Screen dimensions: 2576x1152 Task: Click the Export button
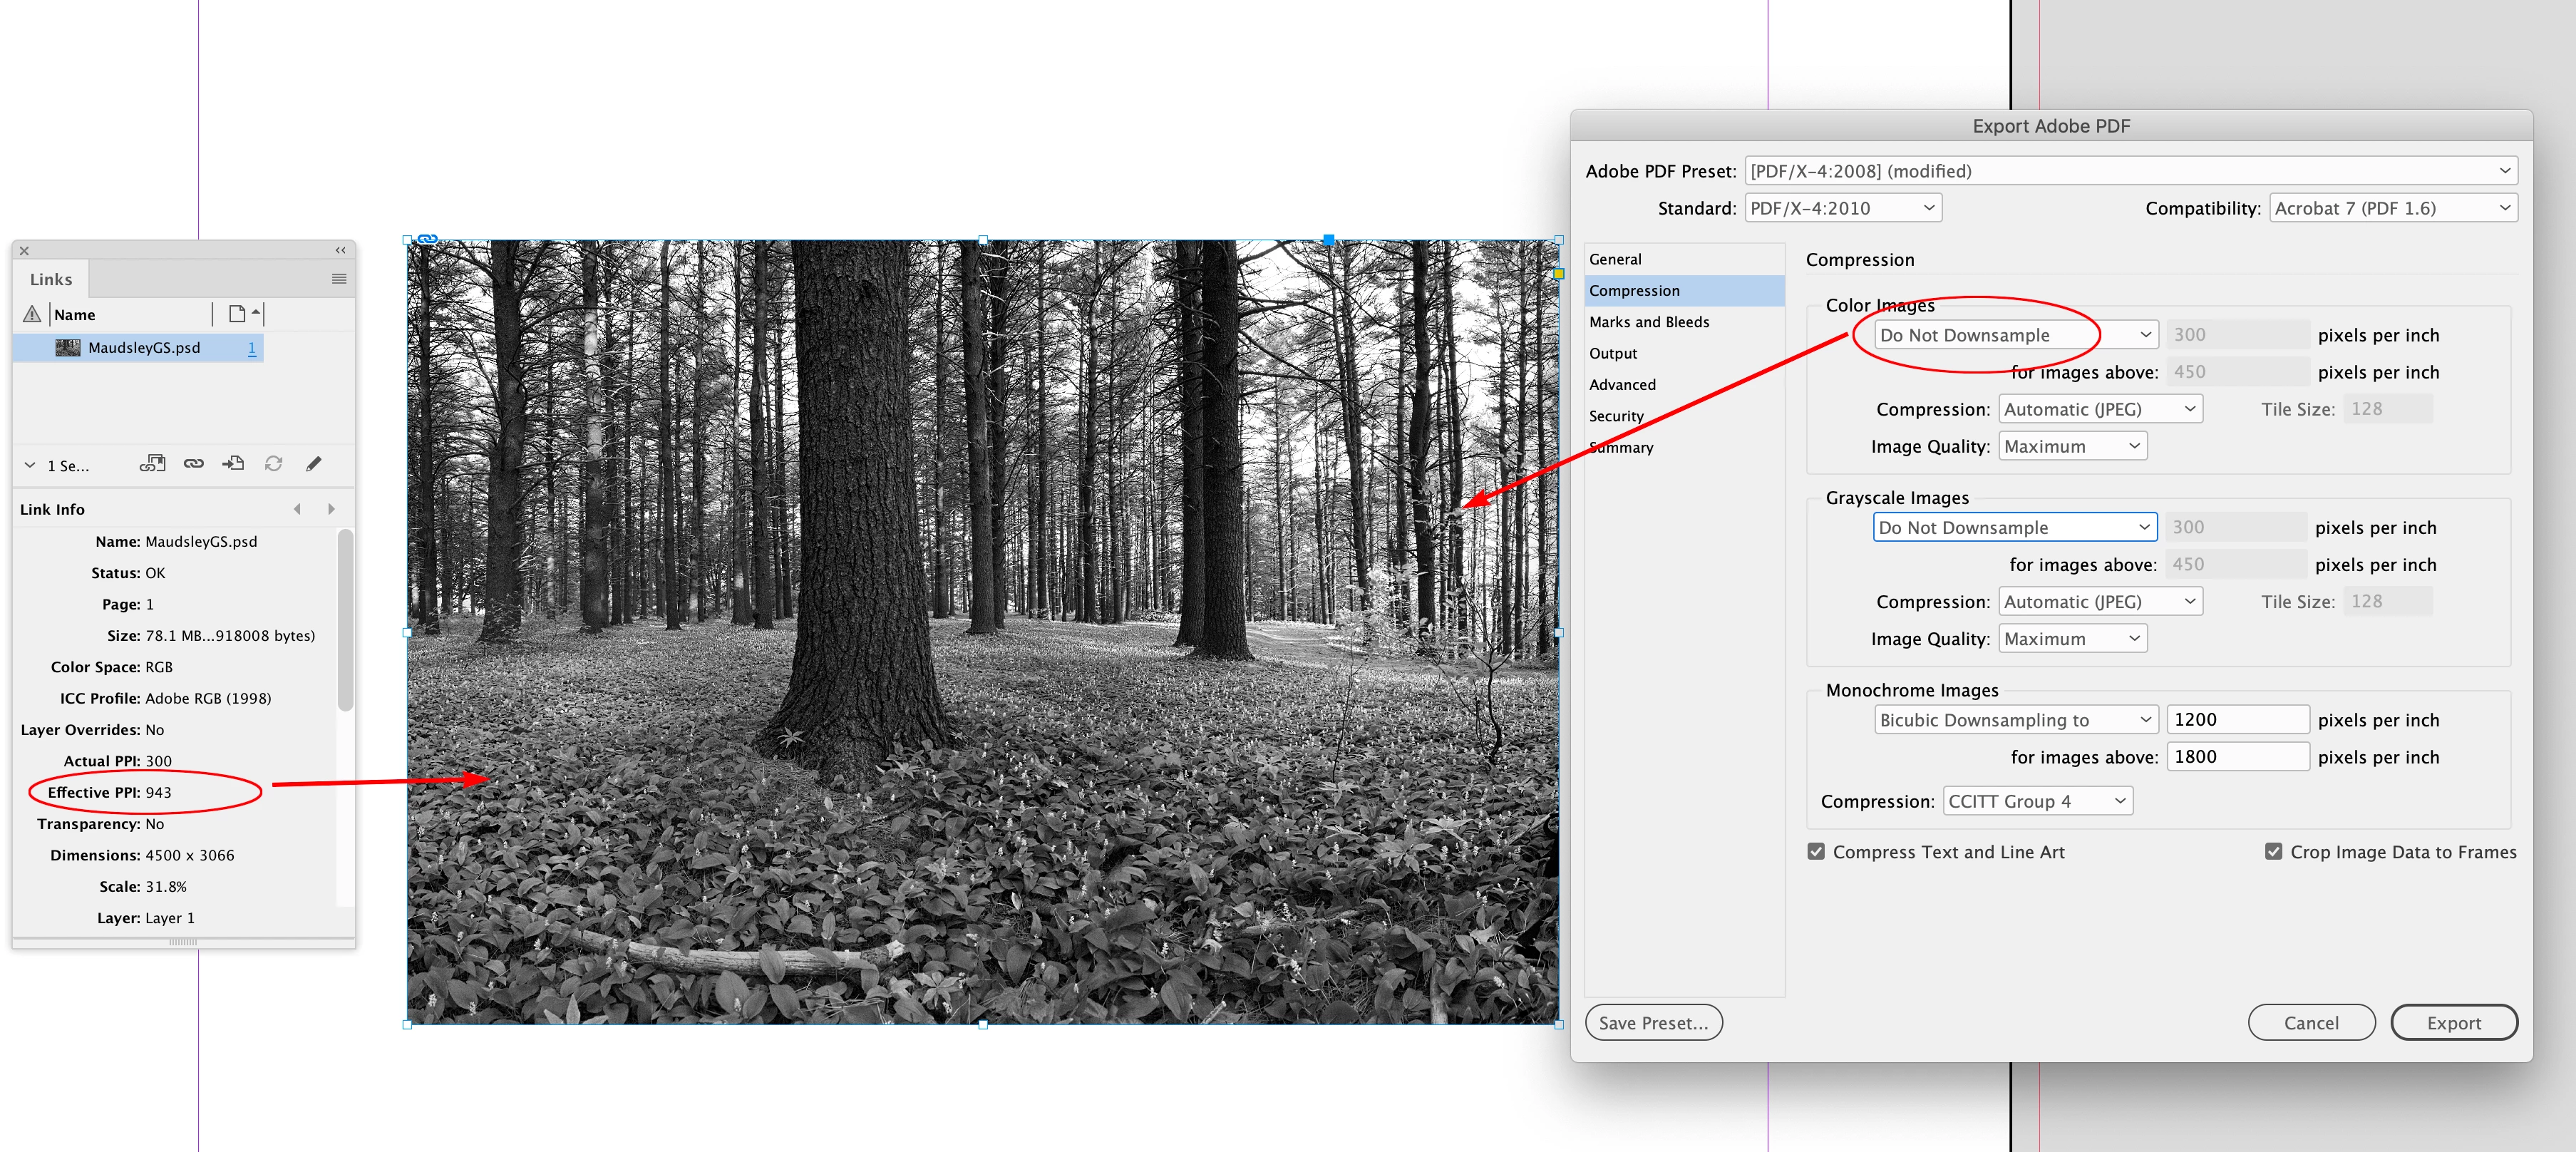coord(2453,1022)
